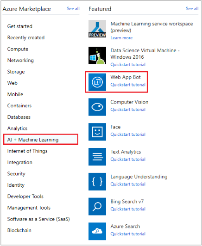The image size is (202, 246).
Task: Choose the Text Analytics lines icon
Action: pos(97,157)
